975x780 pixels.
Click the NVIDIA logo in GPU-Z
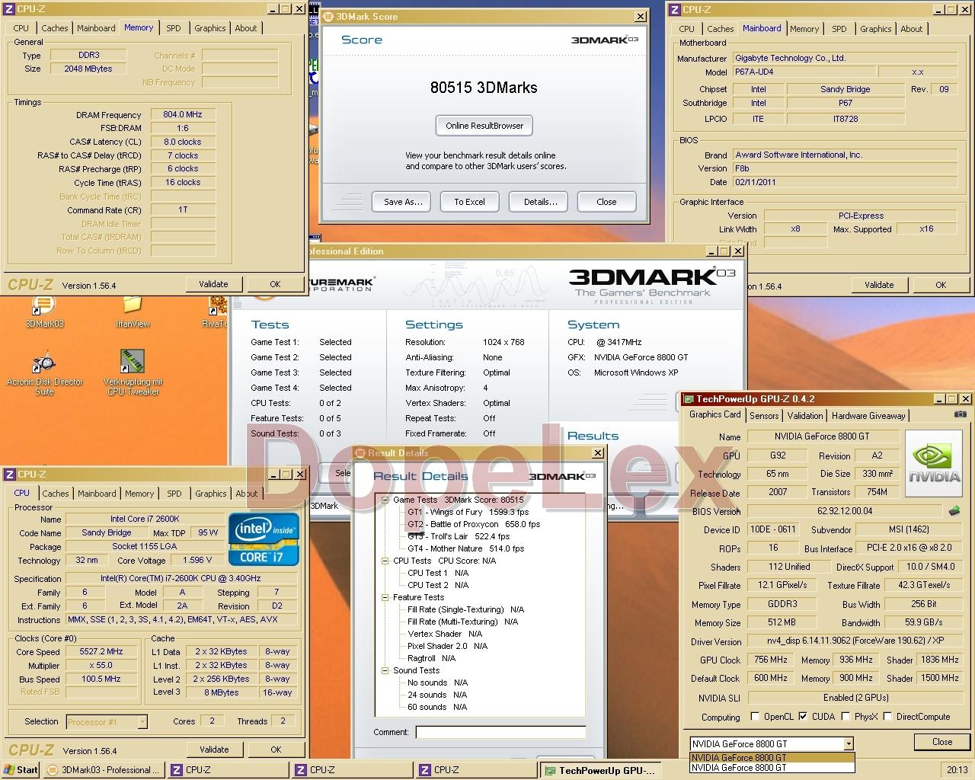(x=934, y=462)
